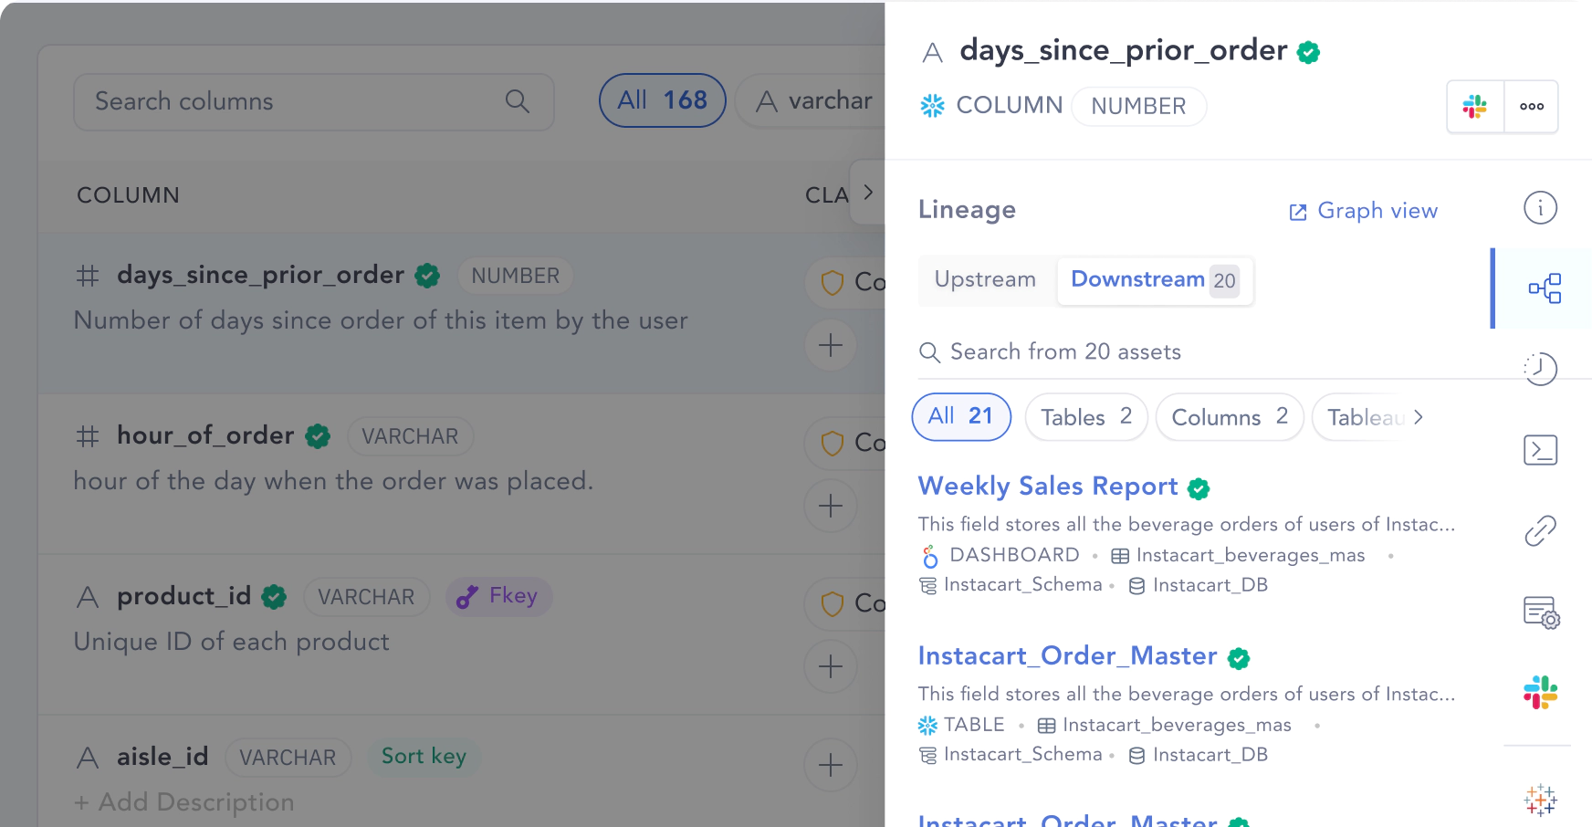Add classification to hour_of_order with plus button

coord(831,506)
